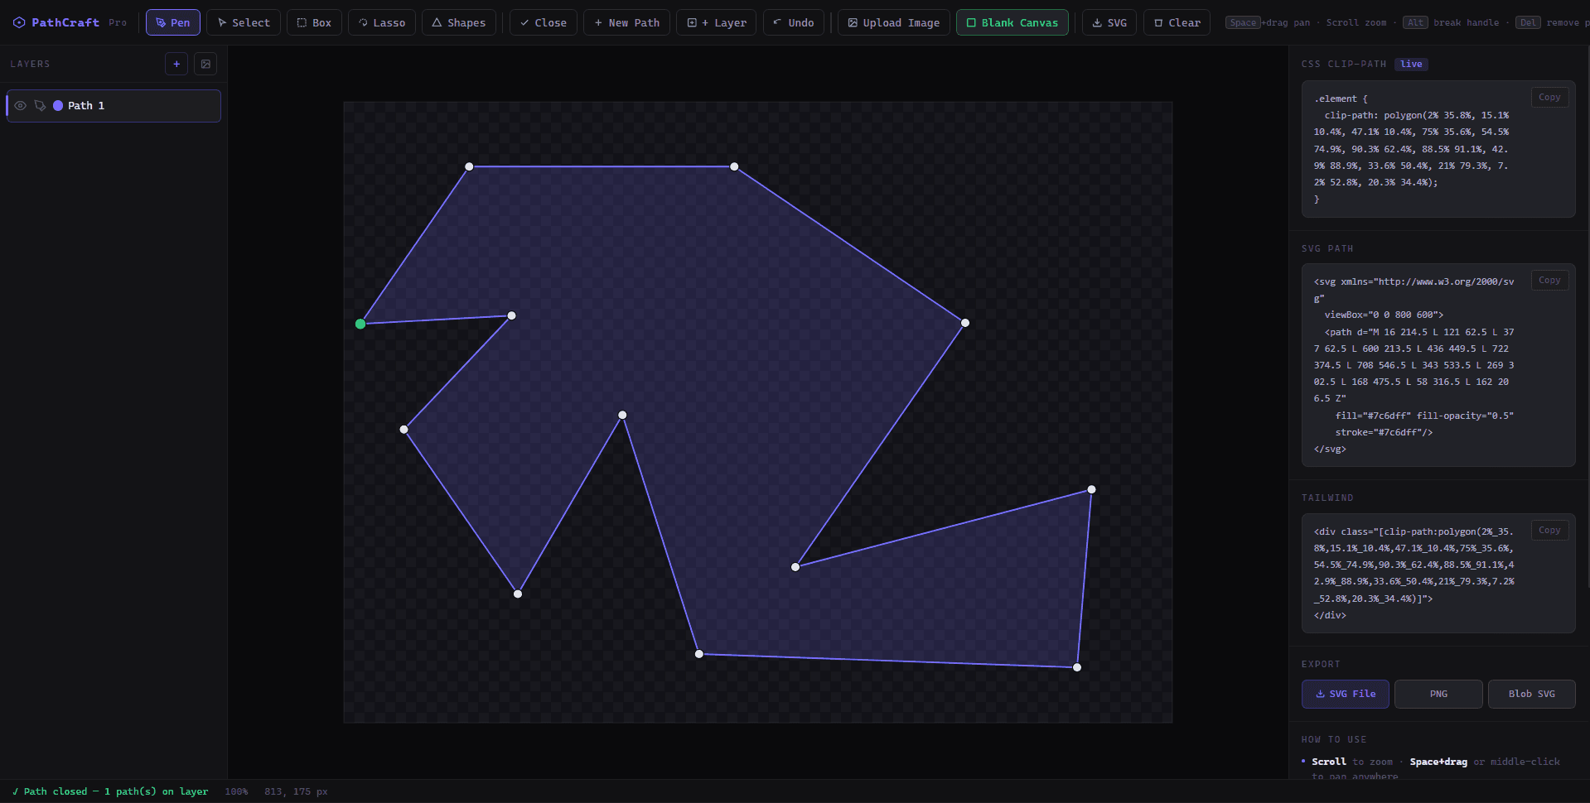Add a new layer with the plus icon in Layers

click(176, 64)
